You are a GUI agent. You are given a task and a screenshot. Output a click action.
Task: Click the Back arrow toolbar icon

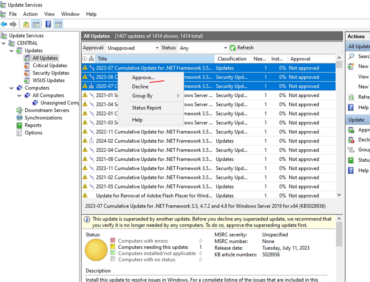coord(4,24)
